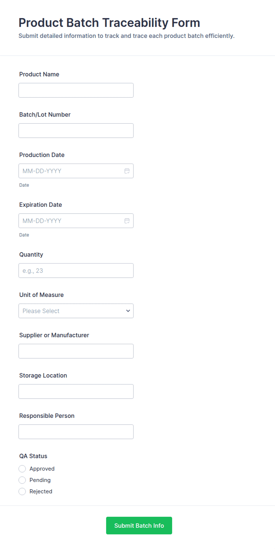The width and height of the screenshot is (275, 549).
Task: Select the Pending QA status
Action: [22, 480]
